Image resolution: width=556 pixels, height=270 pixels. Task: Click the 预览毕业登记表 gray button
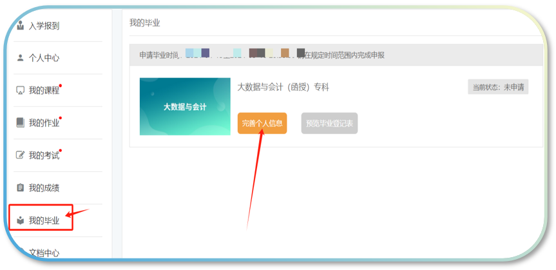click(x=329, y=124)
